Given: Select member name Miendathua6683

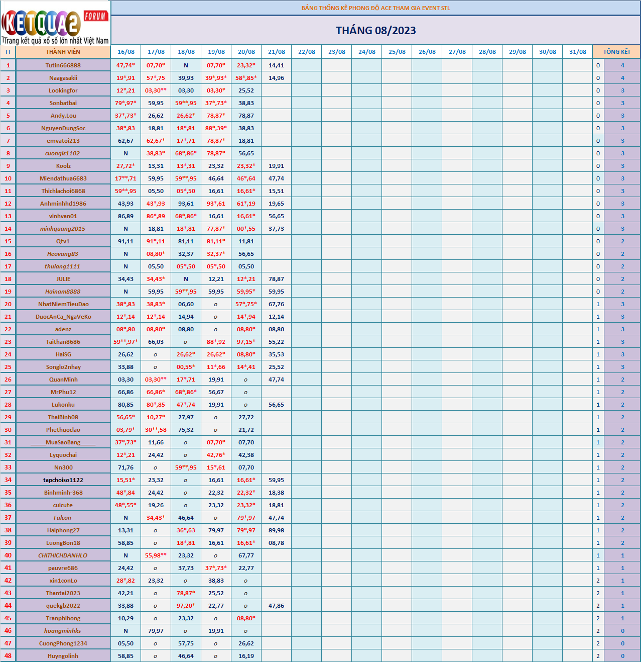Looking at the screenshot, I should [x=63, y=178].
